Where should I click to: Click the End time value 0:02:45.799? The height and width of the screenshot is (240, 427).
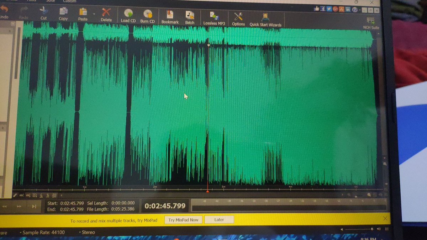[72, 209]
